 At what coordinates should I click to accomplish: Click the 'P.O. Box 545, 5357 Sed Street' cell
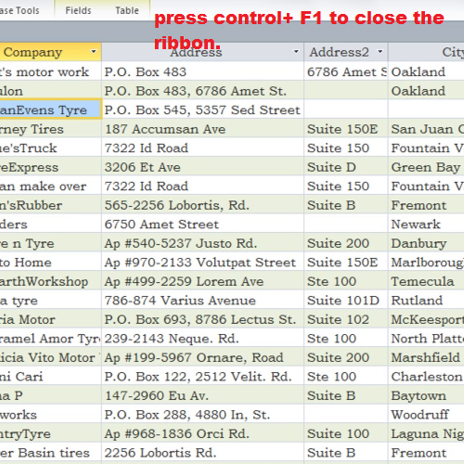point(202,110)
